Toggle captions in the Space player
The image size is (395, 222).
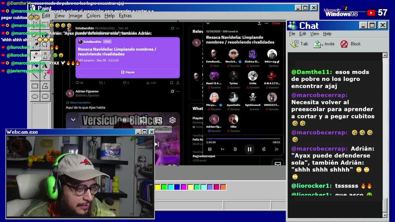[210, 149]
